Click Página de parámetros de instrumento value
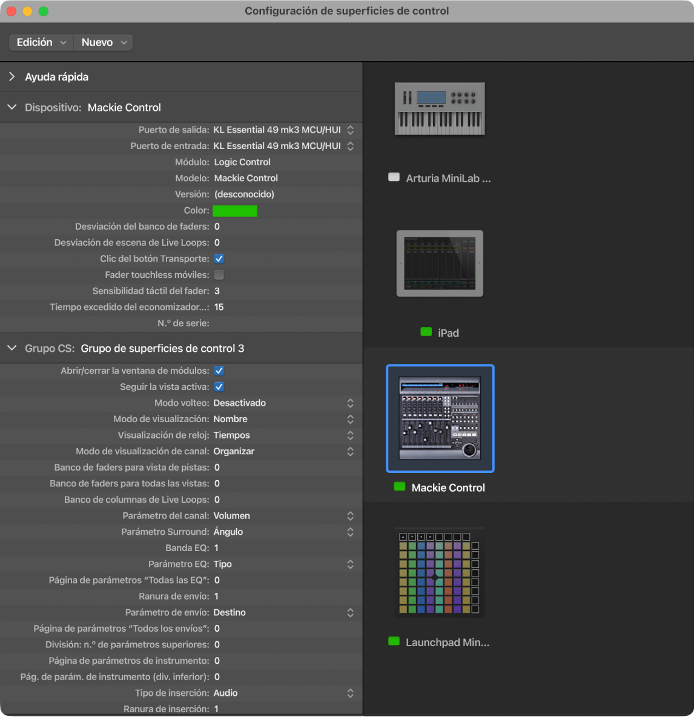The height and width of the screenshot is (717, 694). (217, 661)
